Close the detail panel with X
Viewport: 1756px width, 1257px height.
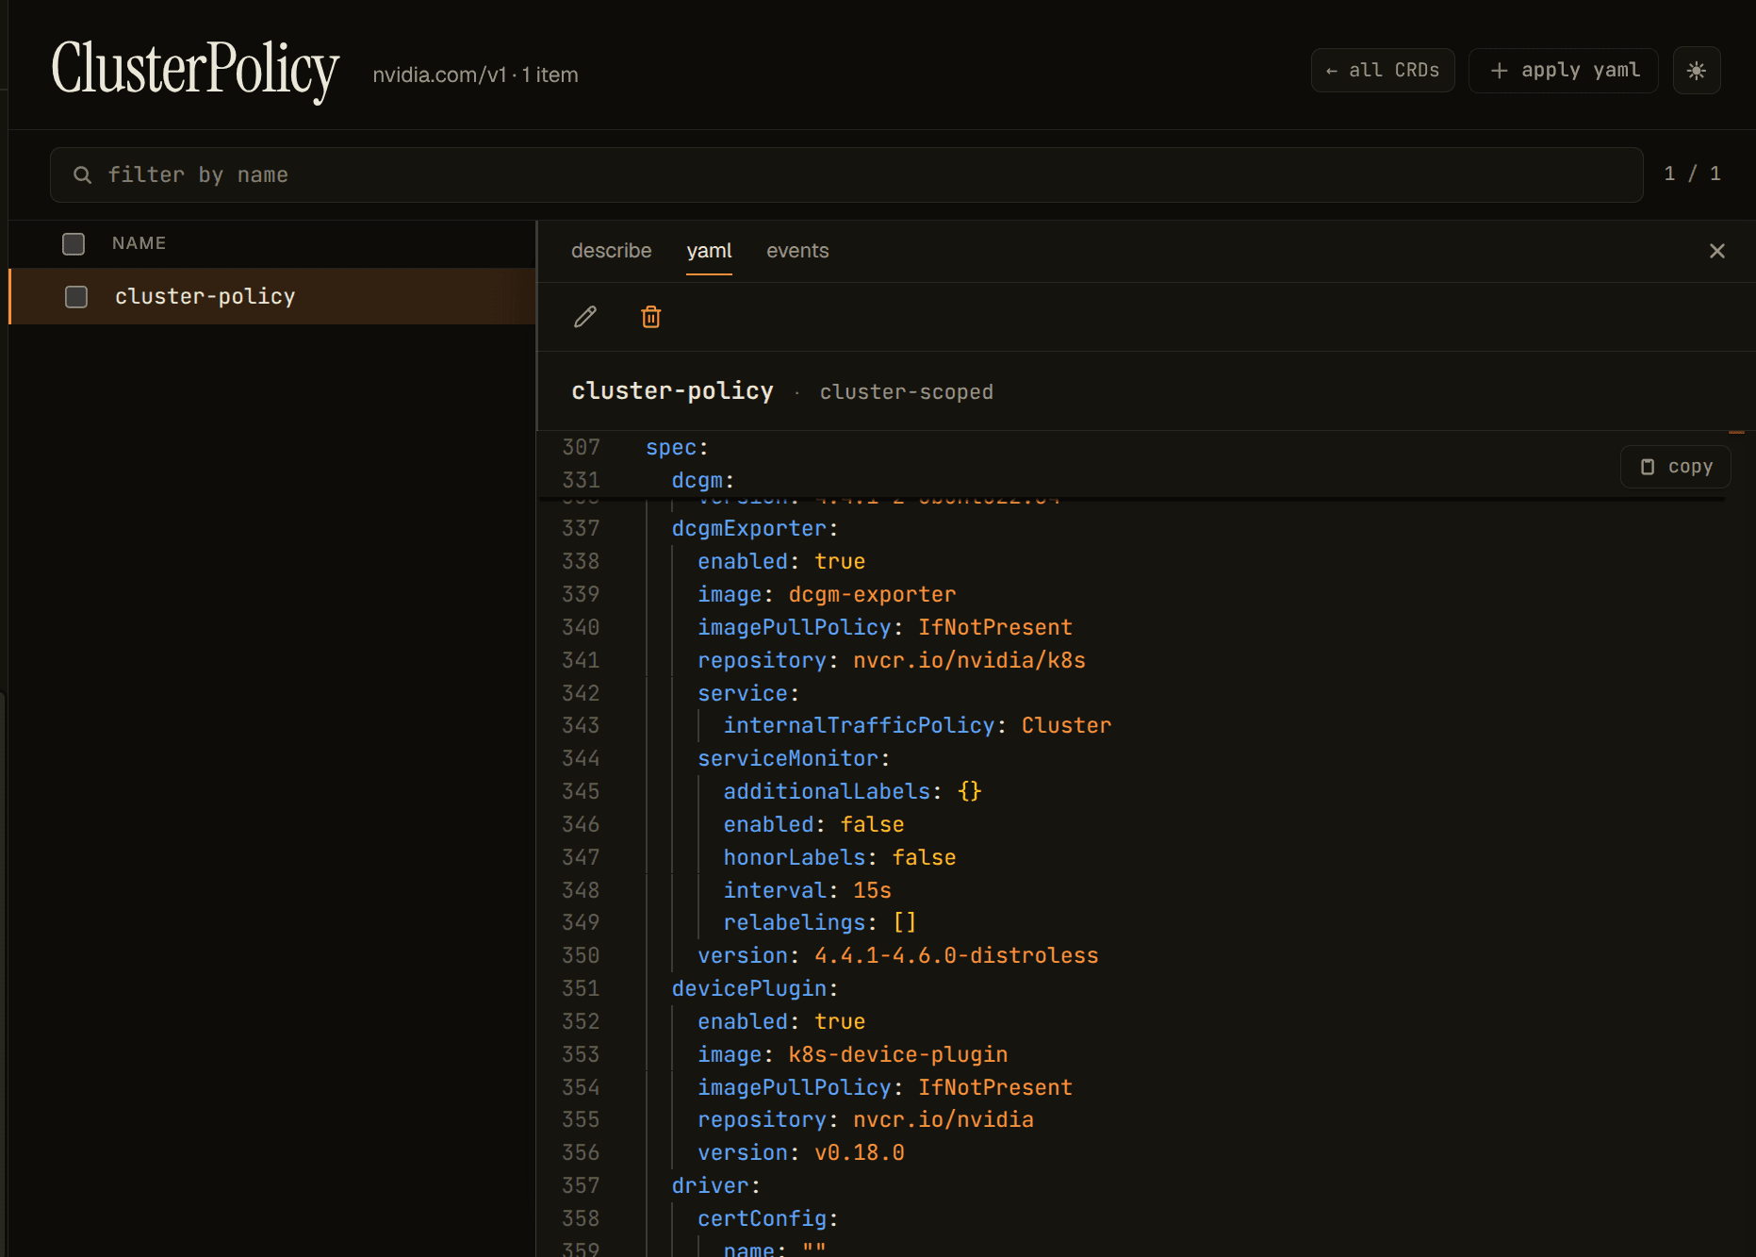tap(1717, 251)
